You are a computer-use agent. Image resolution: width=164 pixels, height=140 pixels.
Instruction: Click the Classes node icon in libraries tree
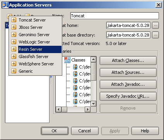pyautogui.click(x=67, y=60)
